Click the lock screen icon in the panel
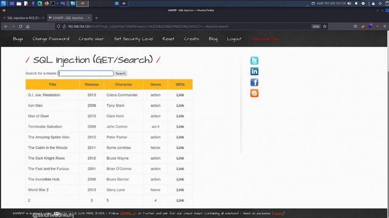Viewport: 389px width, 218px height. point(373,4)
